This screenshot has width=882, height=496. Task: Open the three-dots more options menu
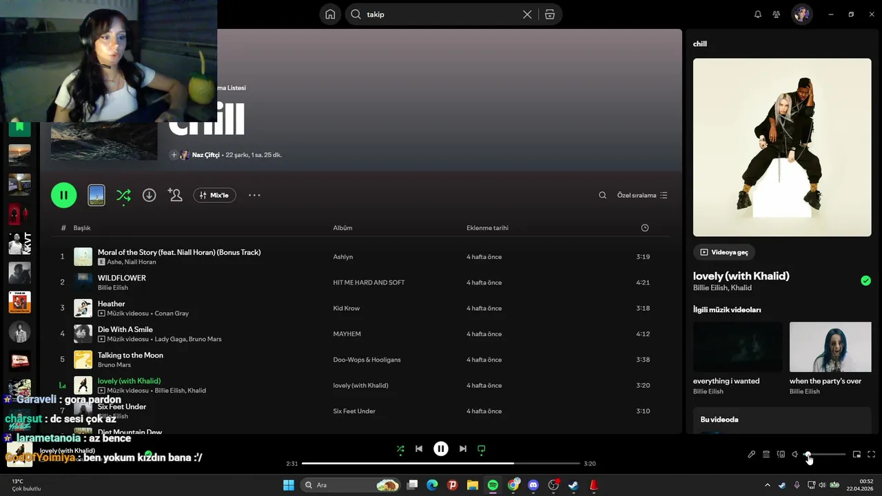click(x=254, y=196)
